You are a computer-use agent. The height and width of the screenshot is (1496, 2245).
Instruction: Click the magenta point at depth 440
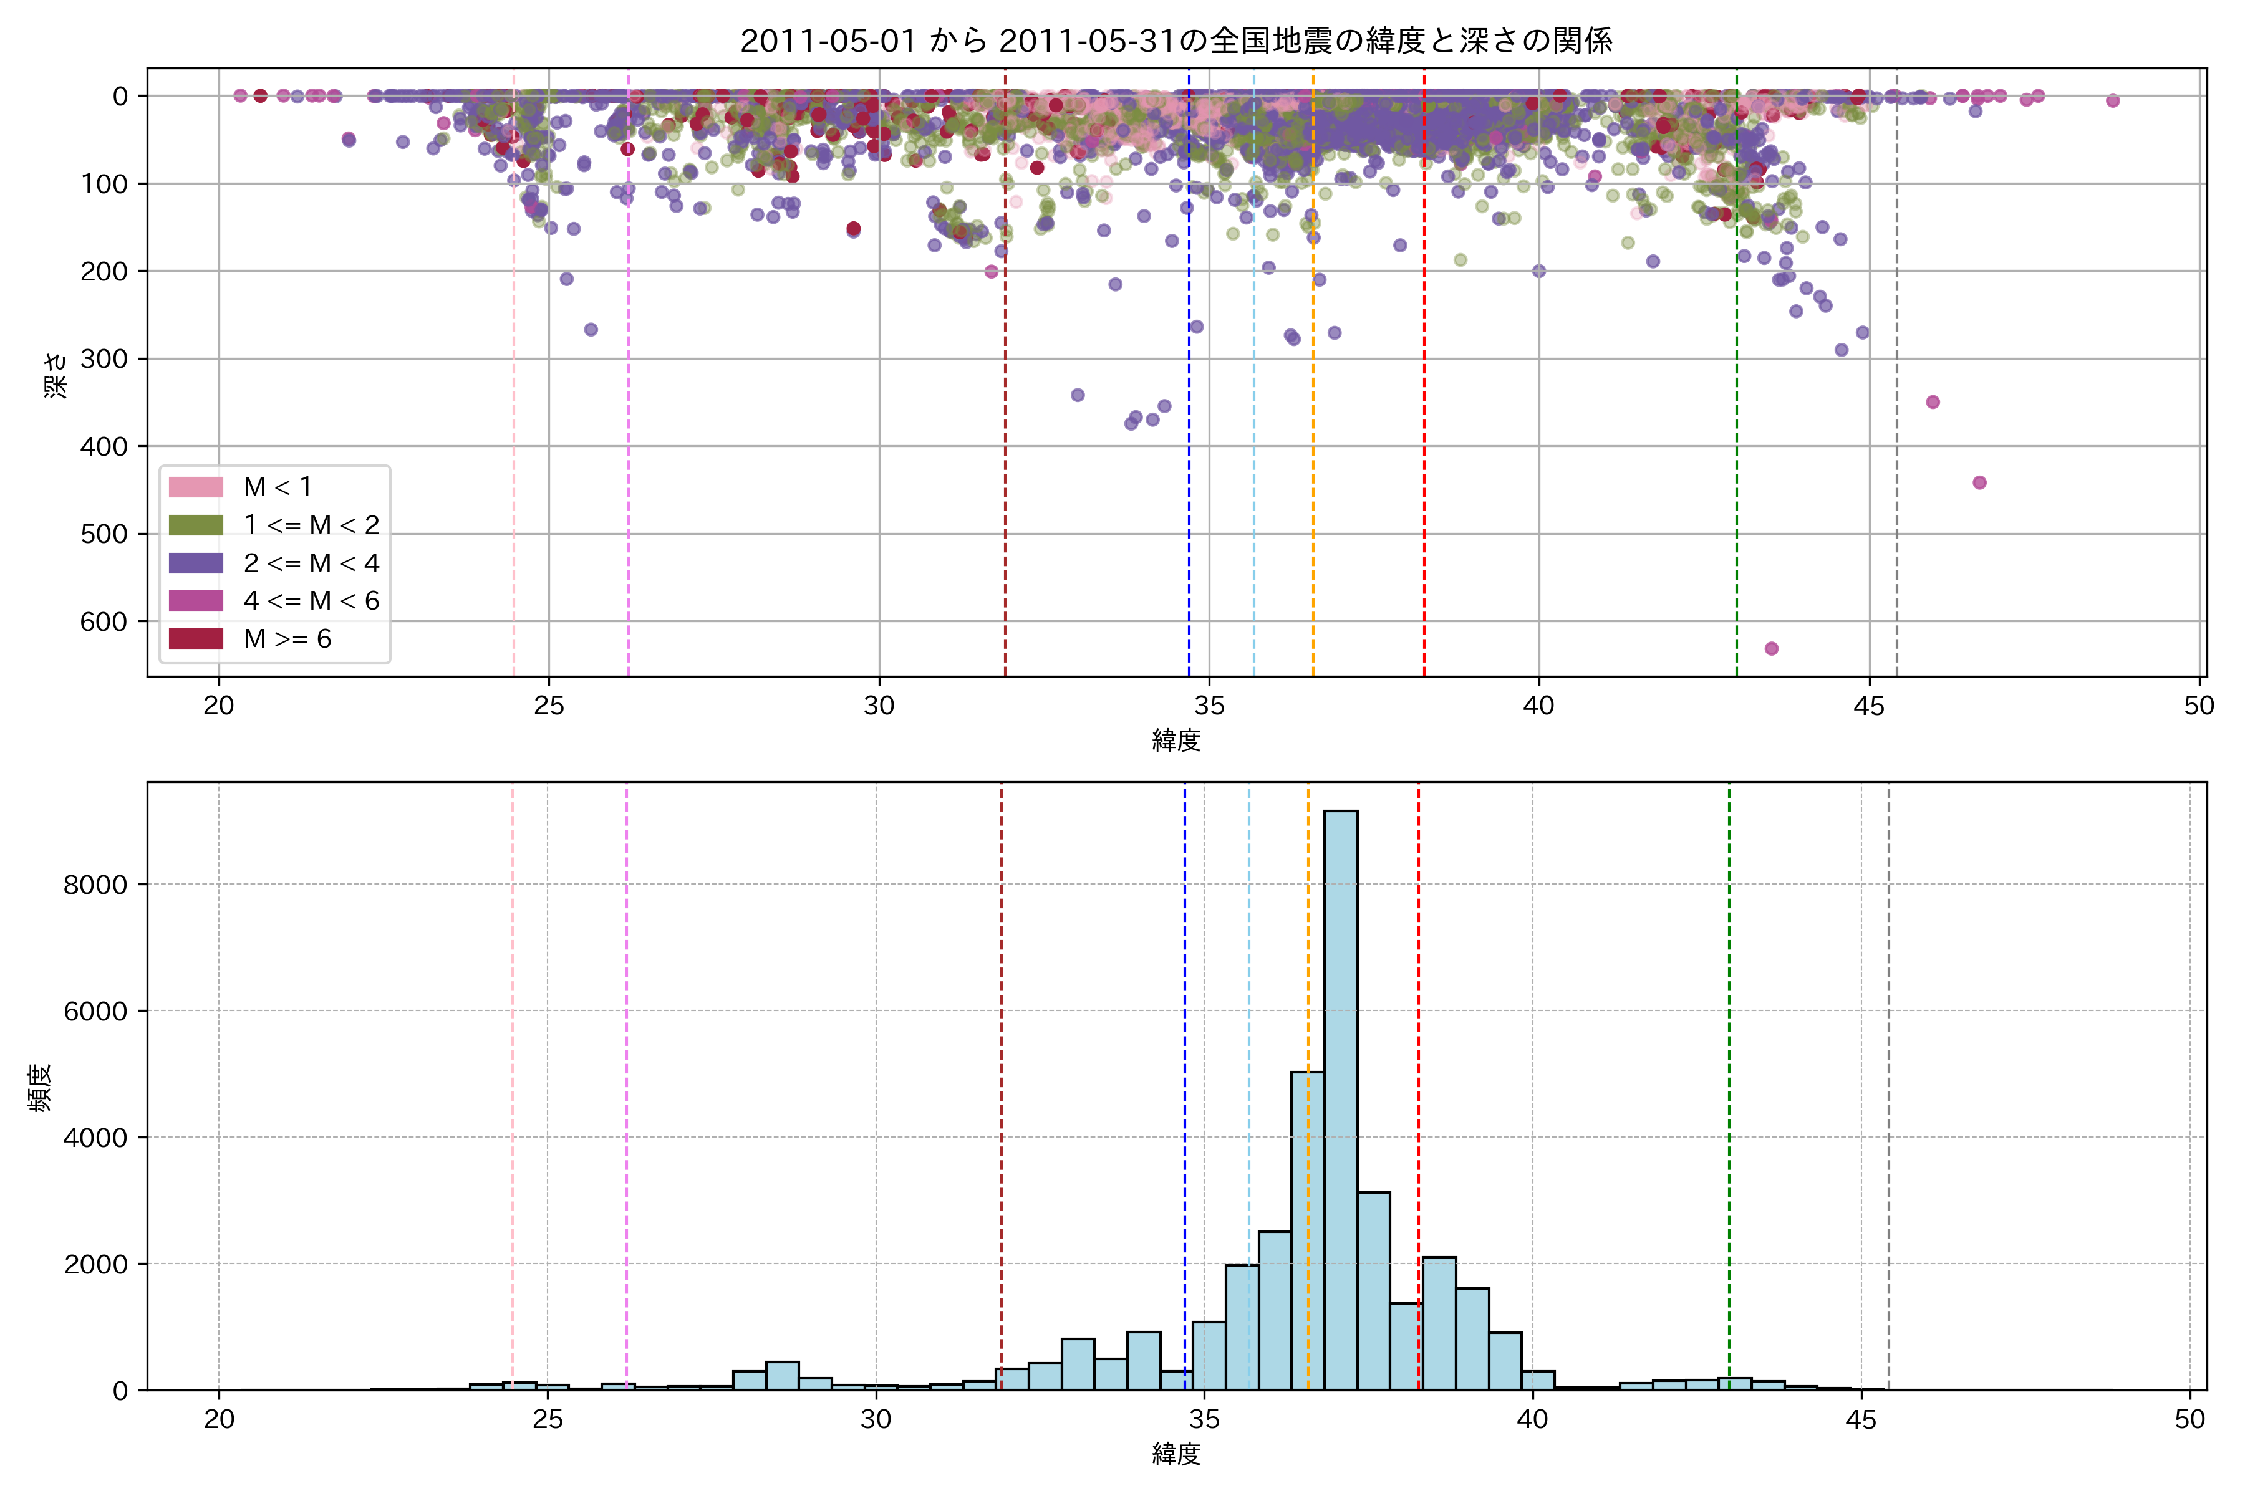click(1979, 482)
